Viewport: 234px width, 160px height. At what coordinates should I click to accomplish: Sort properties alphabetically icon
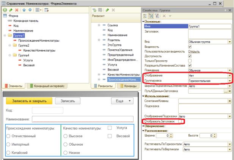[145, 16]
